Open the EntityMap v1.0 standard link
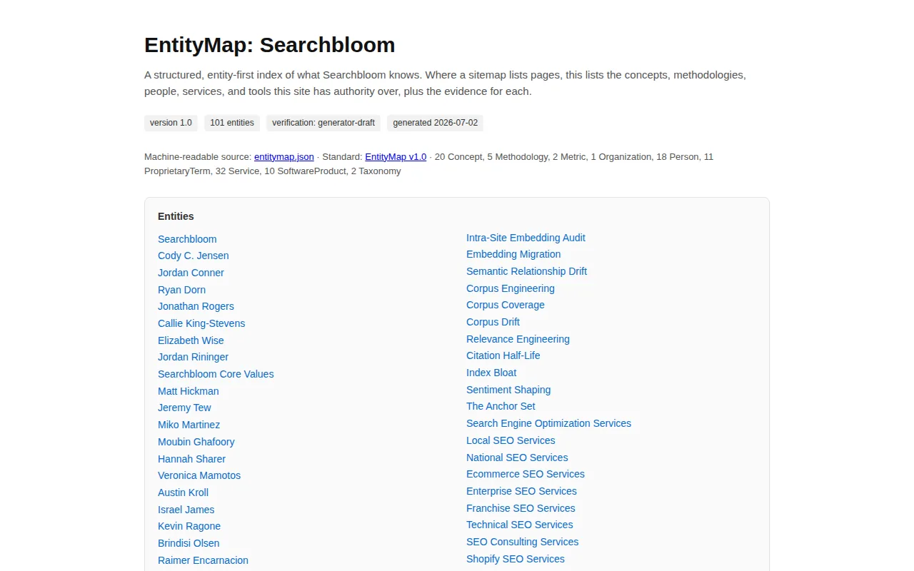Screen dimensions: 914x571 click(x=396, y=156)
